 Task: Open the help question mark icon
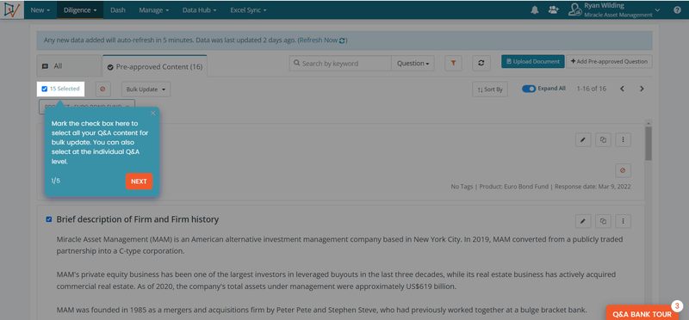pos(677,10)
